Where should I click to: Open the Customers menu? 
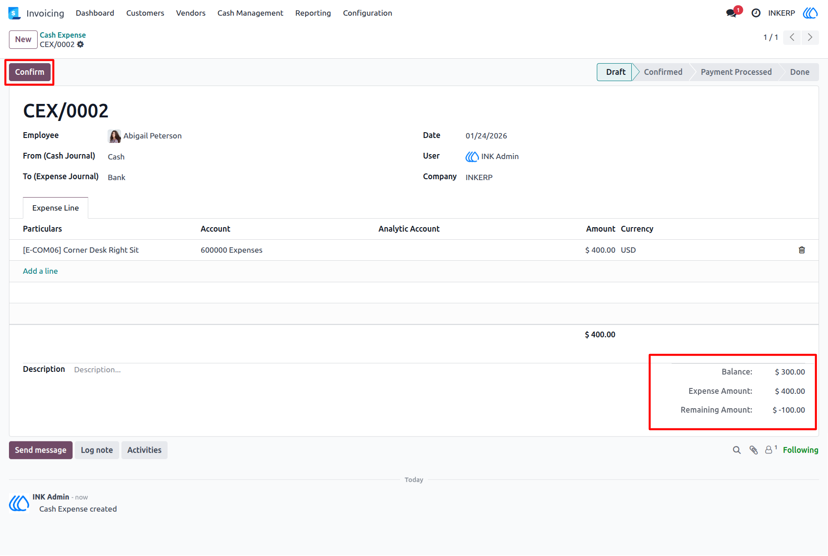click(145, 13)
